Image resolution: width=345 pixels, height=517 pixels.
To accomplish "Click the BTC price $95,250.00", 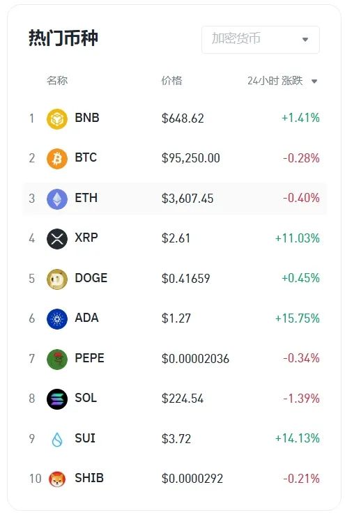I will pyautogui.click(x=191, y=158).
